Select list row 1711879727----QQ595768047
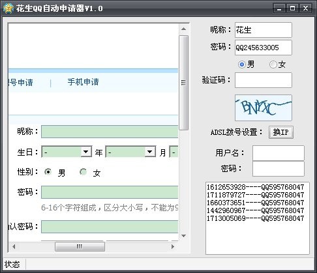Image resolution: width=317 pixels, height=273 pixels. 255,195
